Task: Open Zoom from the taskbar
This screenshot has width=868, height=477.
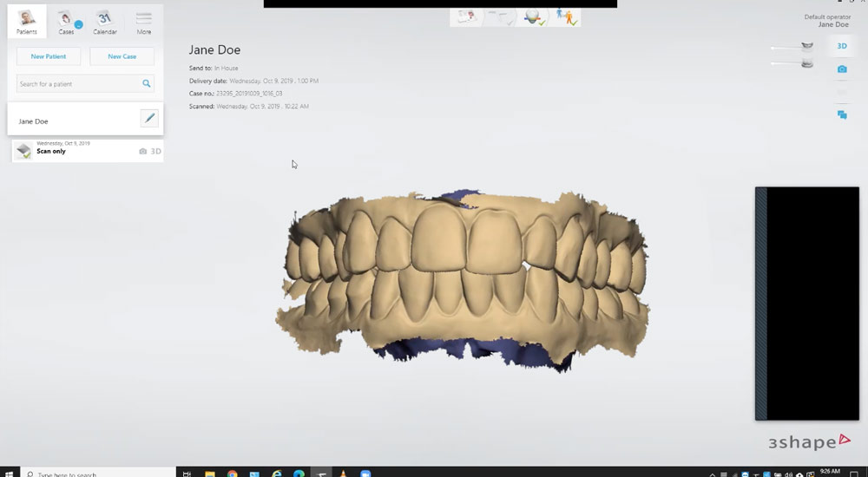Action: (x=365, y=474)
